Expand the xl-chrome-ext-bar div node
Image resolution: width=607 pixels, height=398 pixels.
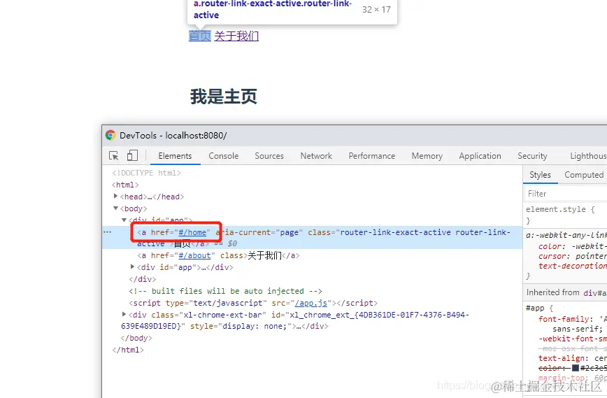124,314
